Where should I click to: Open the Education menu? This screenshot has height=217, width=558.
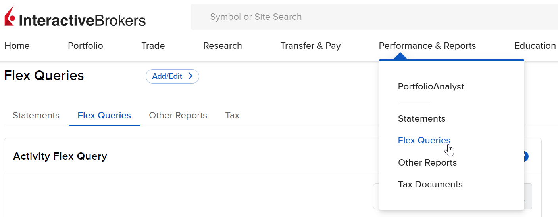point(535,46)
